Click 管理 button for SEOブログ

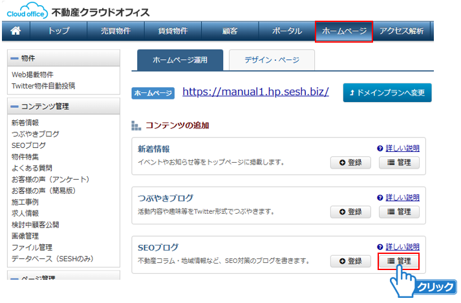coord(399,261)
